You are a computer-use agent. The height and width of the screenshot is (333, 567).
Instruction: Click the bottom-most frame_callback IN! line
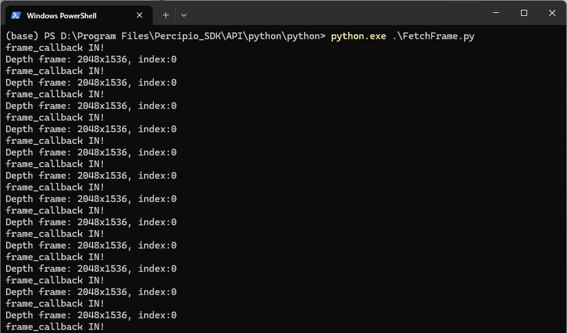(55, 327)
